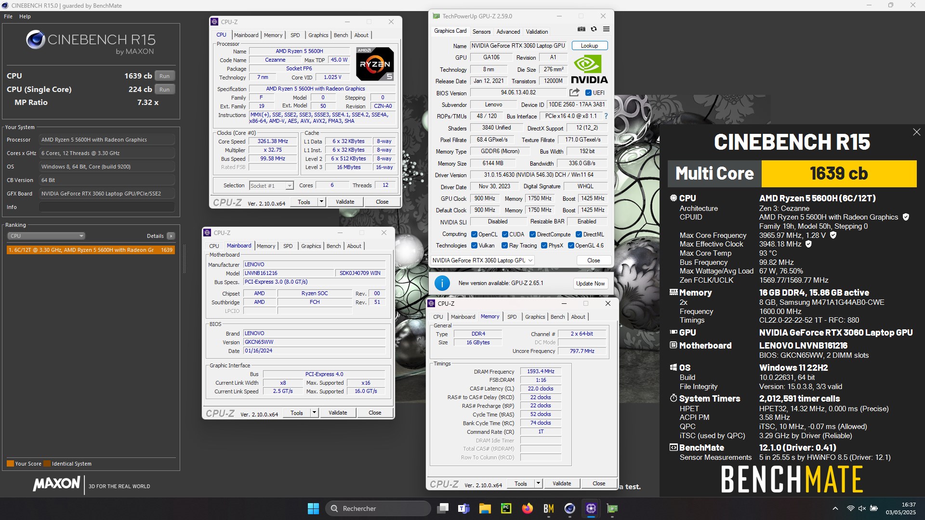The height and width of the screenshot is (520, 925).
Task: Switch to the Sensors tab in GPU-Z
Action: click(x=481, y=32)
